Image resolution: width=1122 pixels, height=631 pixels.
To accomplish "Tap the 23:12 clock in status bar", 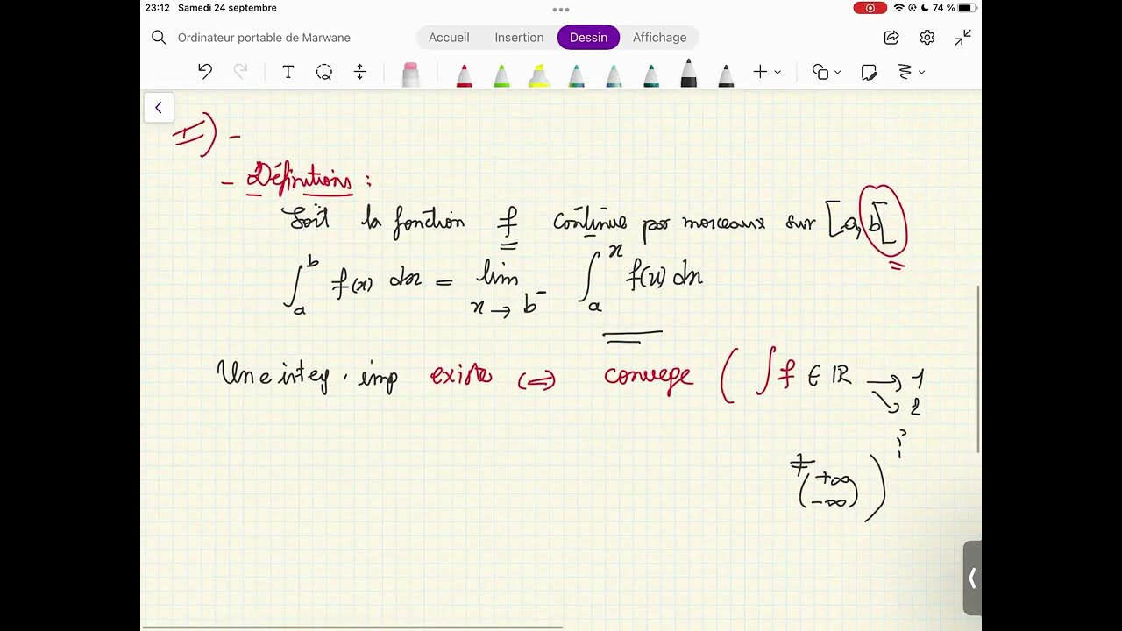I will 157,8.
